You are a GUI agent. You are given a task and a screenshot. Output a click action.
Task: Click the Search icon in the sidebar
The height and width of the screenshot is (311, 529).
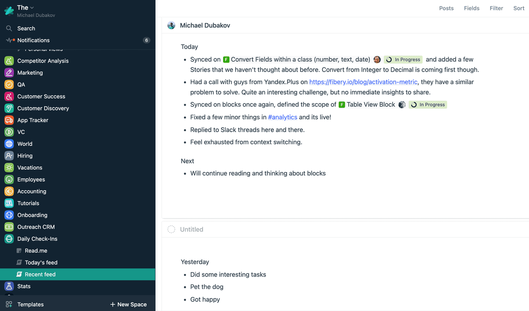click(9, 28)
